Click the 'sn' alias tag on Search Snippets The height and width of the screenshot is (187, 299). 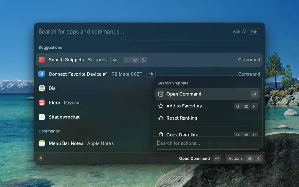(115, 60)
